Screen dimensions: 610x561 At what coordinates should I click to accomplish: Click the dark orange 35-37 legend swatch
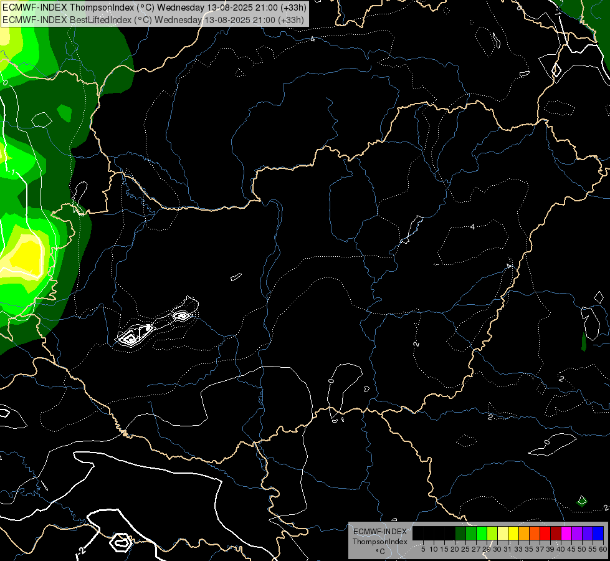(x=535, y=533)
